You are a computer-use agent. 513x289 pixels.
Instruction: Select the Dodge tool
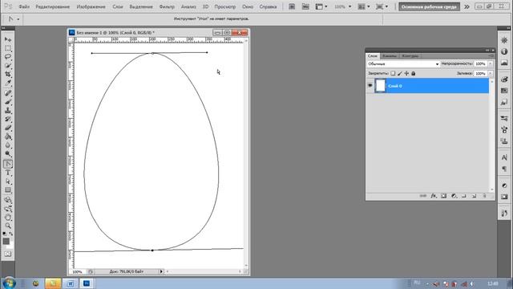tap(8, 154)
